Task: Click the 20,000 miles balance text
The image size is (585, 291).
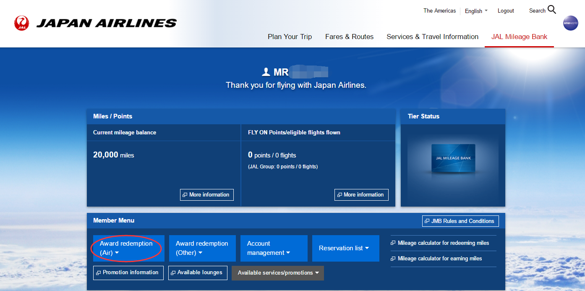Action: pyautogui.click(x=114, y=155)
